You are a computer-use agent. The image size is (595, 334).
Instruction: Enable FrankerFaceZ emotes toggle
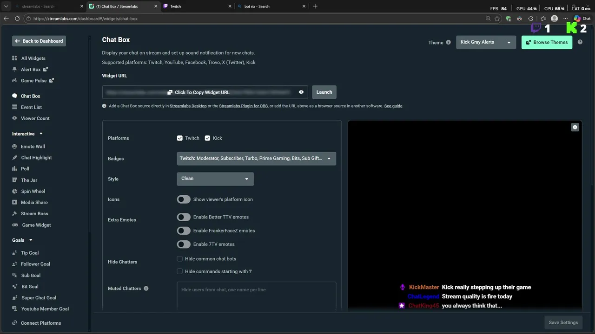pyautogui.click(x=184, y=231)
